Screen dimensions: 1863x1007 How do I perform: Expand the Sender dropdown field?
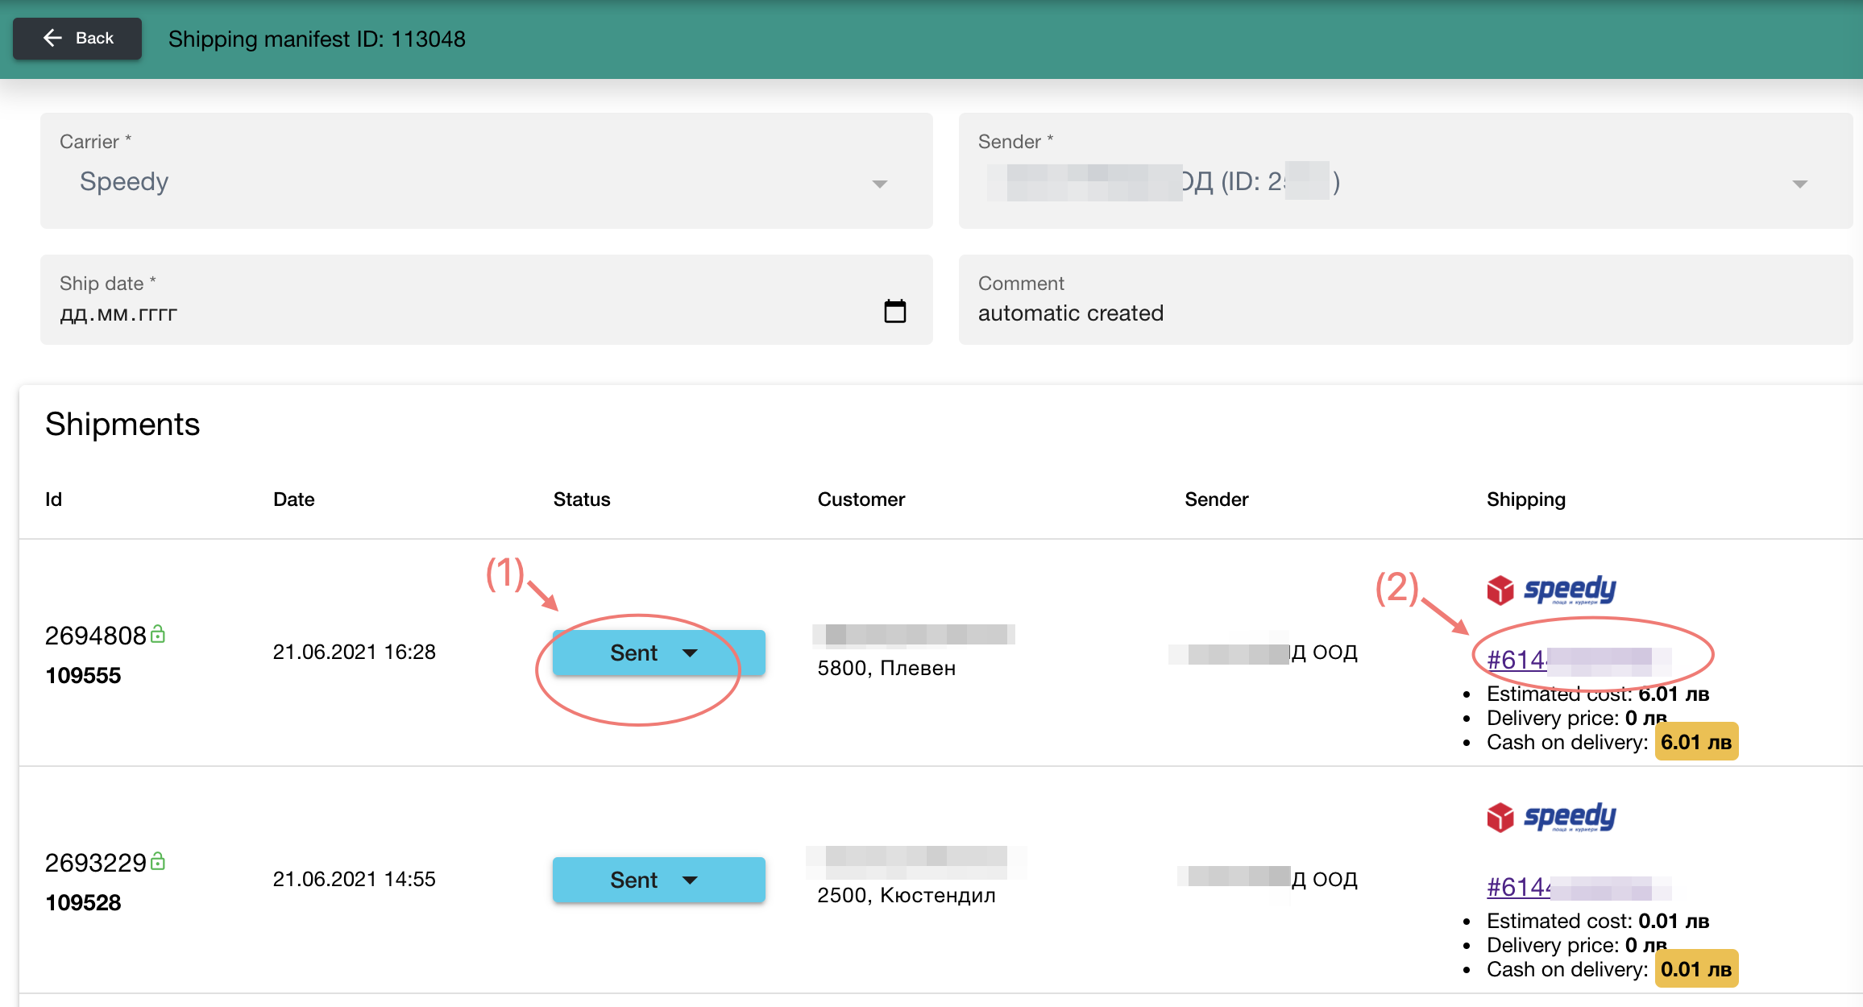coord(1799,184)
